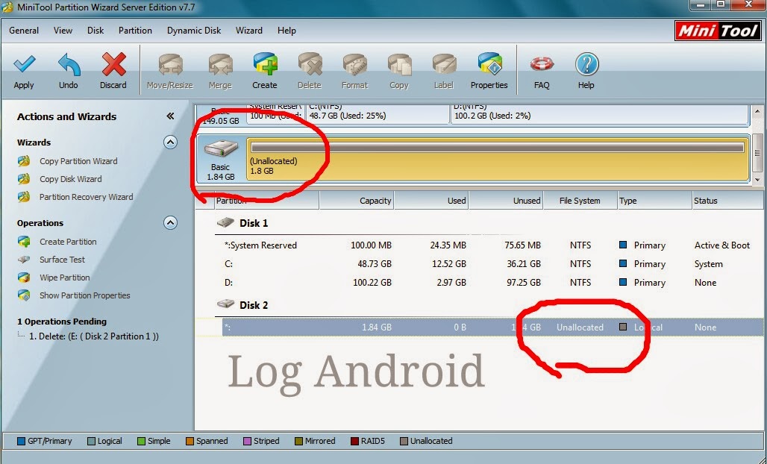This screenshot has height=464, width=767.
Task: Sort by the Unused column header
Action: (506, 201)
